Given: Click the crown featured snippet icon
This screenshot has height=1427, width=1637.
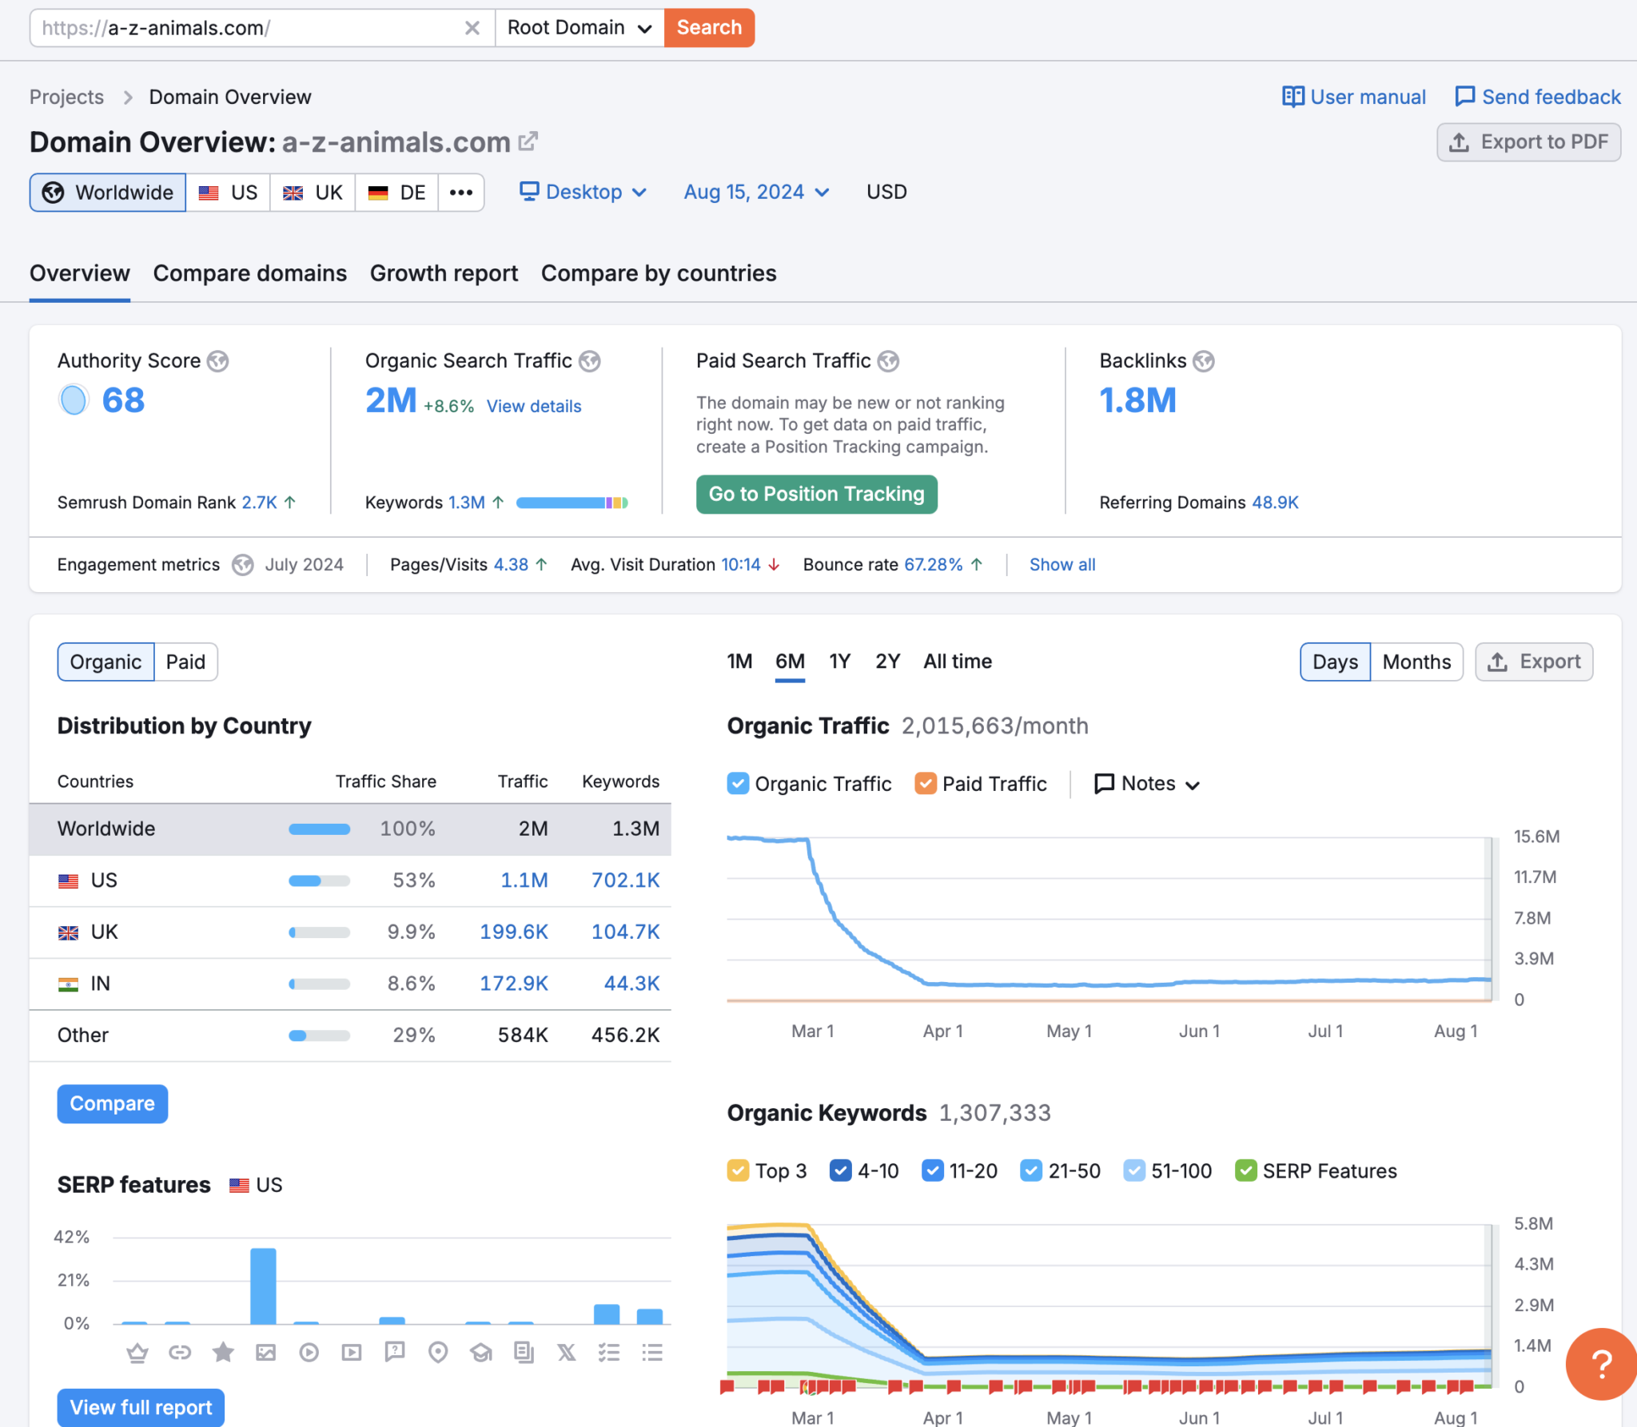Looking at the screenshot, I should coord(137,1352).
